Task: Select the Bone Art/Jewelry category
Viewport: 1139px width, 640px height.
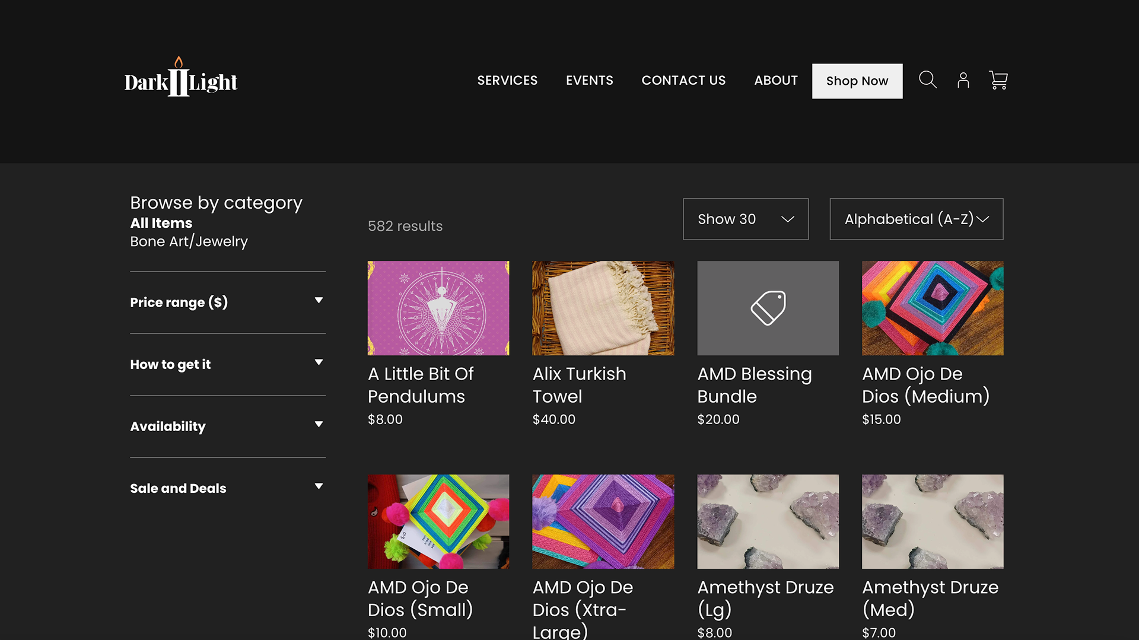Action: coord(189,241)
